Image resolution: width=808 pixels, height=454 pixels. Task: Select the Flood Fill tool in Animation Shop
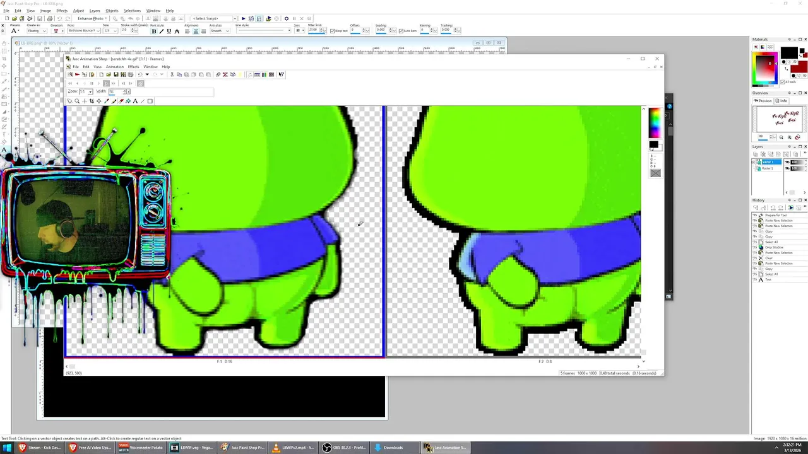(x=128, y=101)
